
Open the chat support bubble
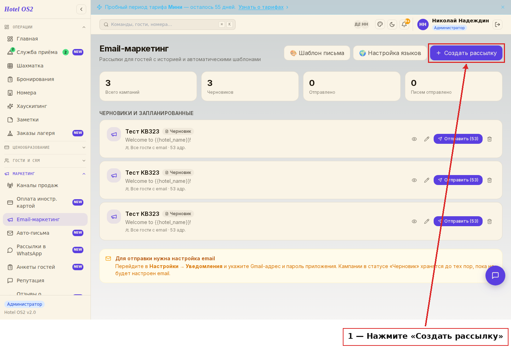[495, 276]
